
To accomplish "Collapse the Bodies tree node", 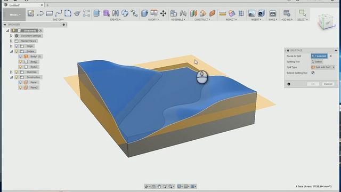I will 11,51.
